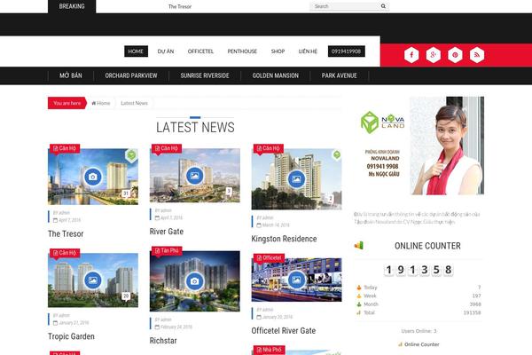Open The Tresor article title
The image size is (532, 355).
pyautogui.click(x=66, y=233)
